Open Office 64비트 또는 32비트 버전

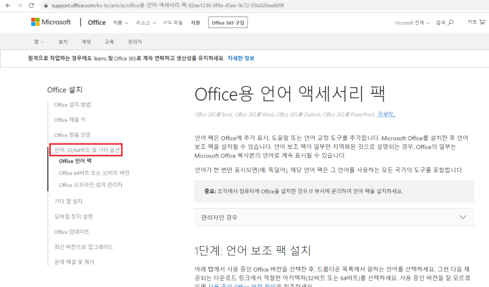pyautogui.click(x=94, y=173)
